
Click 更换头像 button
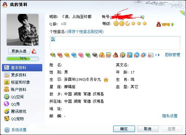[x=19, y=51]
